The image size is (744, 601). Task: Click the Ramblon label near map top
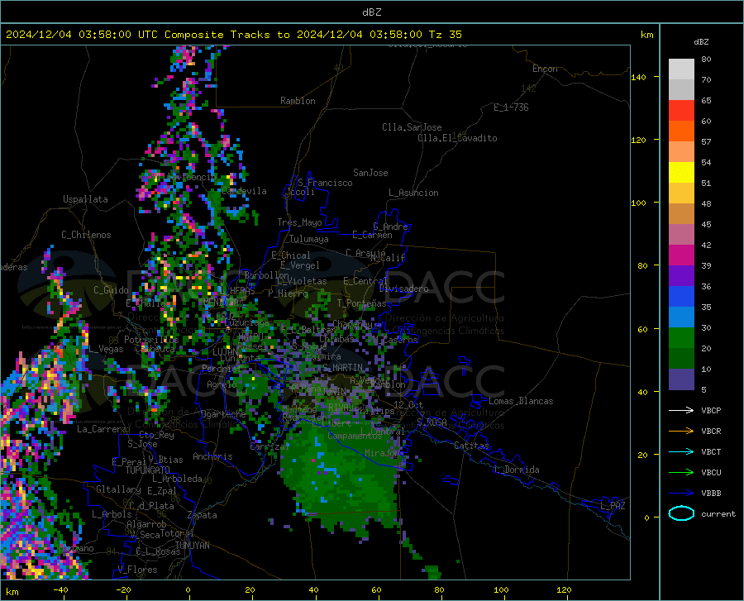[x=298, y=101]
